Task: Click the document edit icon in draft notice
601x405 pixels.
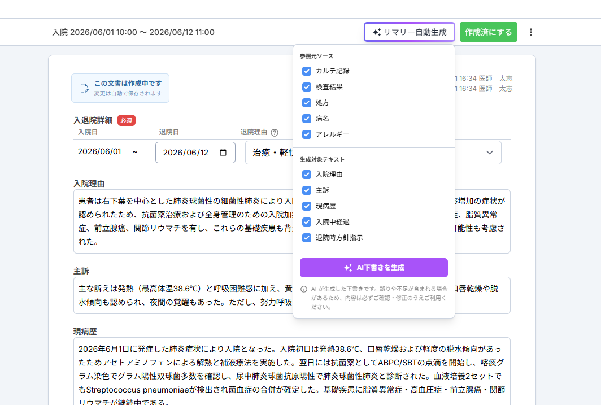Action: click(84, 88)
